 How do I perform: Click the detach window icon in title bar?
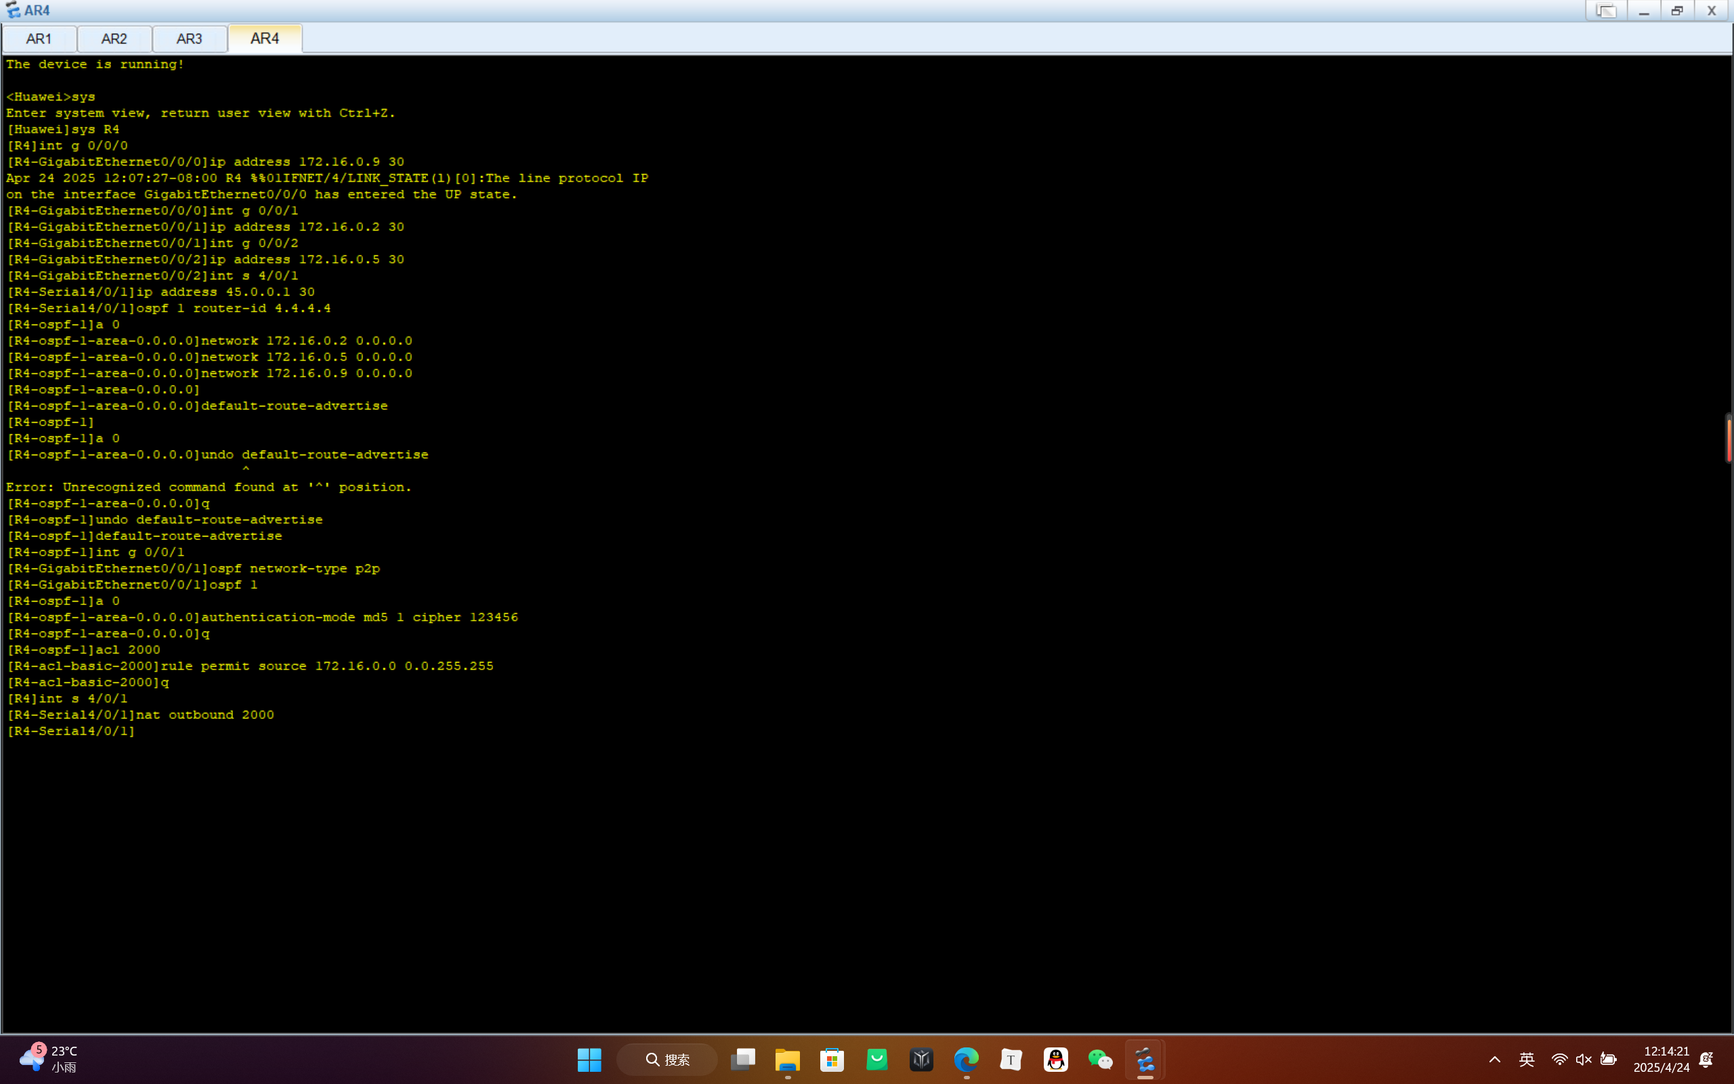[x=1606, y=11]
